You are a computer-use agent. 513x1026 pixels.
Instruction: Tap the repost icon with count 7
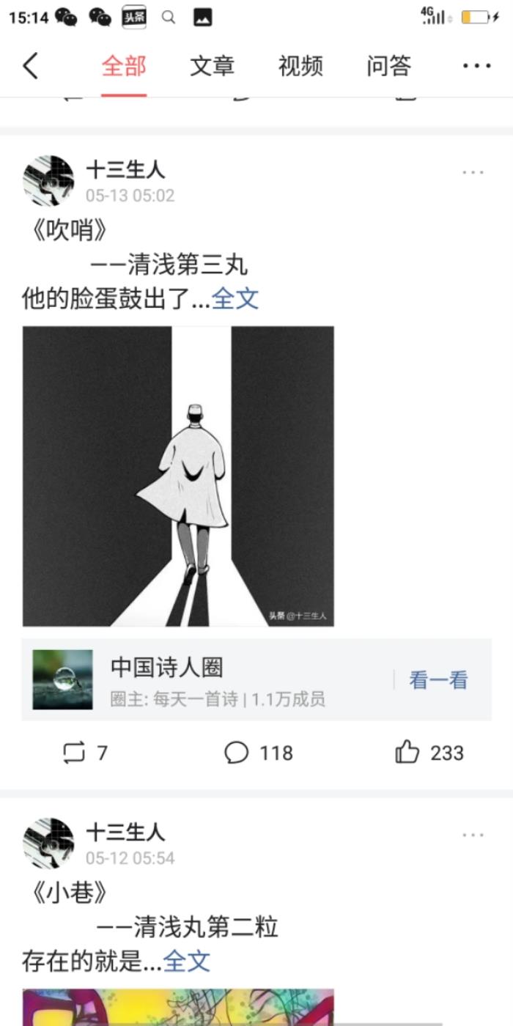(x=74, y=753)
